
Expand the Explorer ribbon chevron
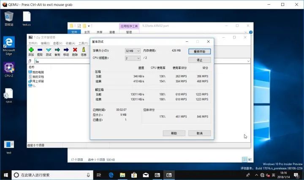(x=246, y=32)
